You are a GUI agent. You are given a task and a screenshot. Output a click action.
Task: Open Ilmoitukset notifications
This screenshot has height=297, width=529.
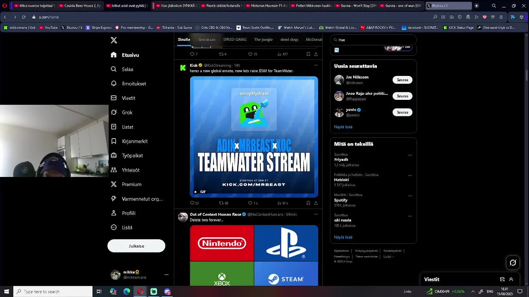[x=129, y=84]
